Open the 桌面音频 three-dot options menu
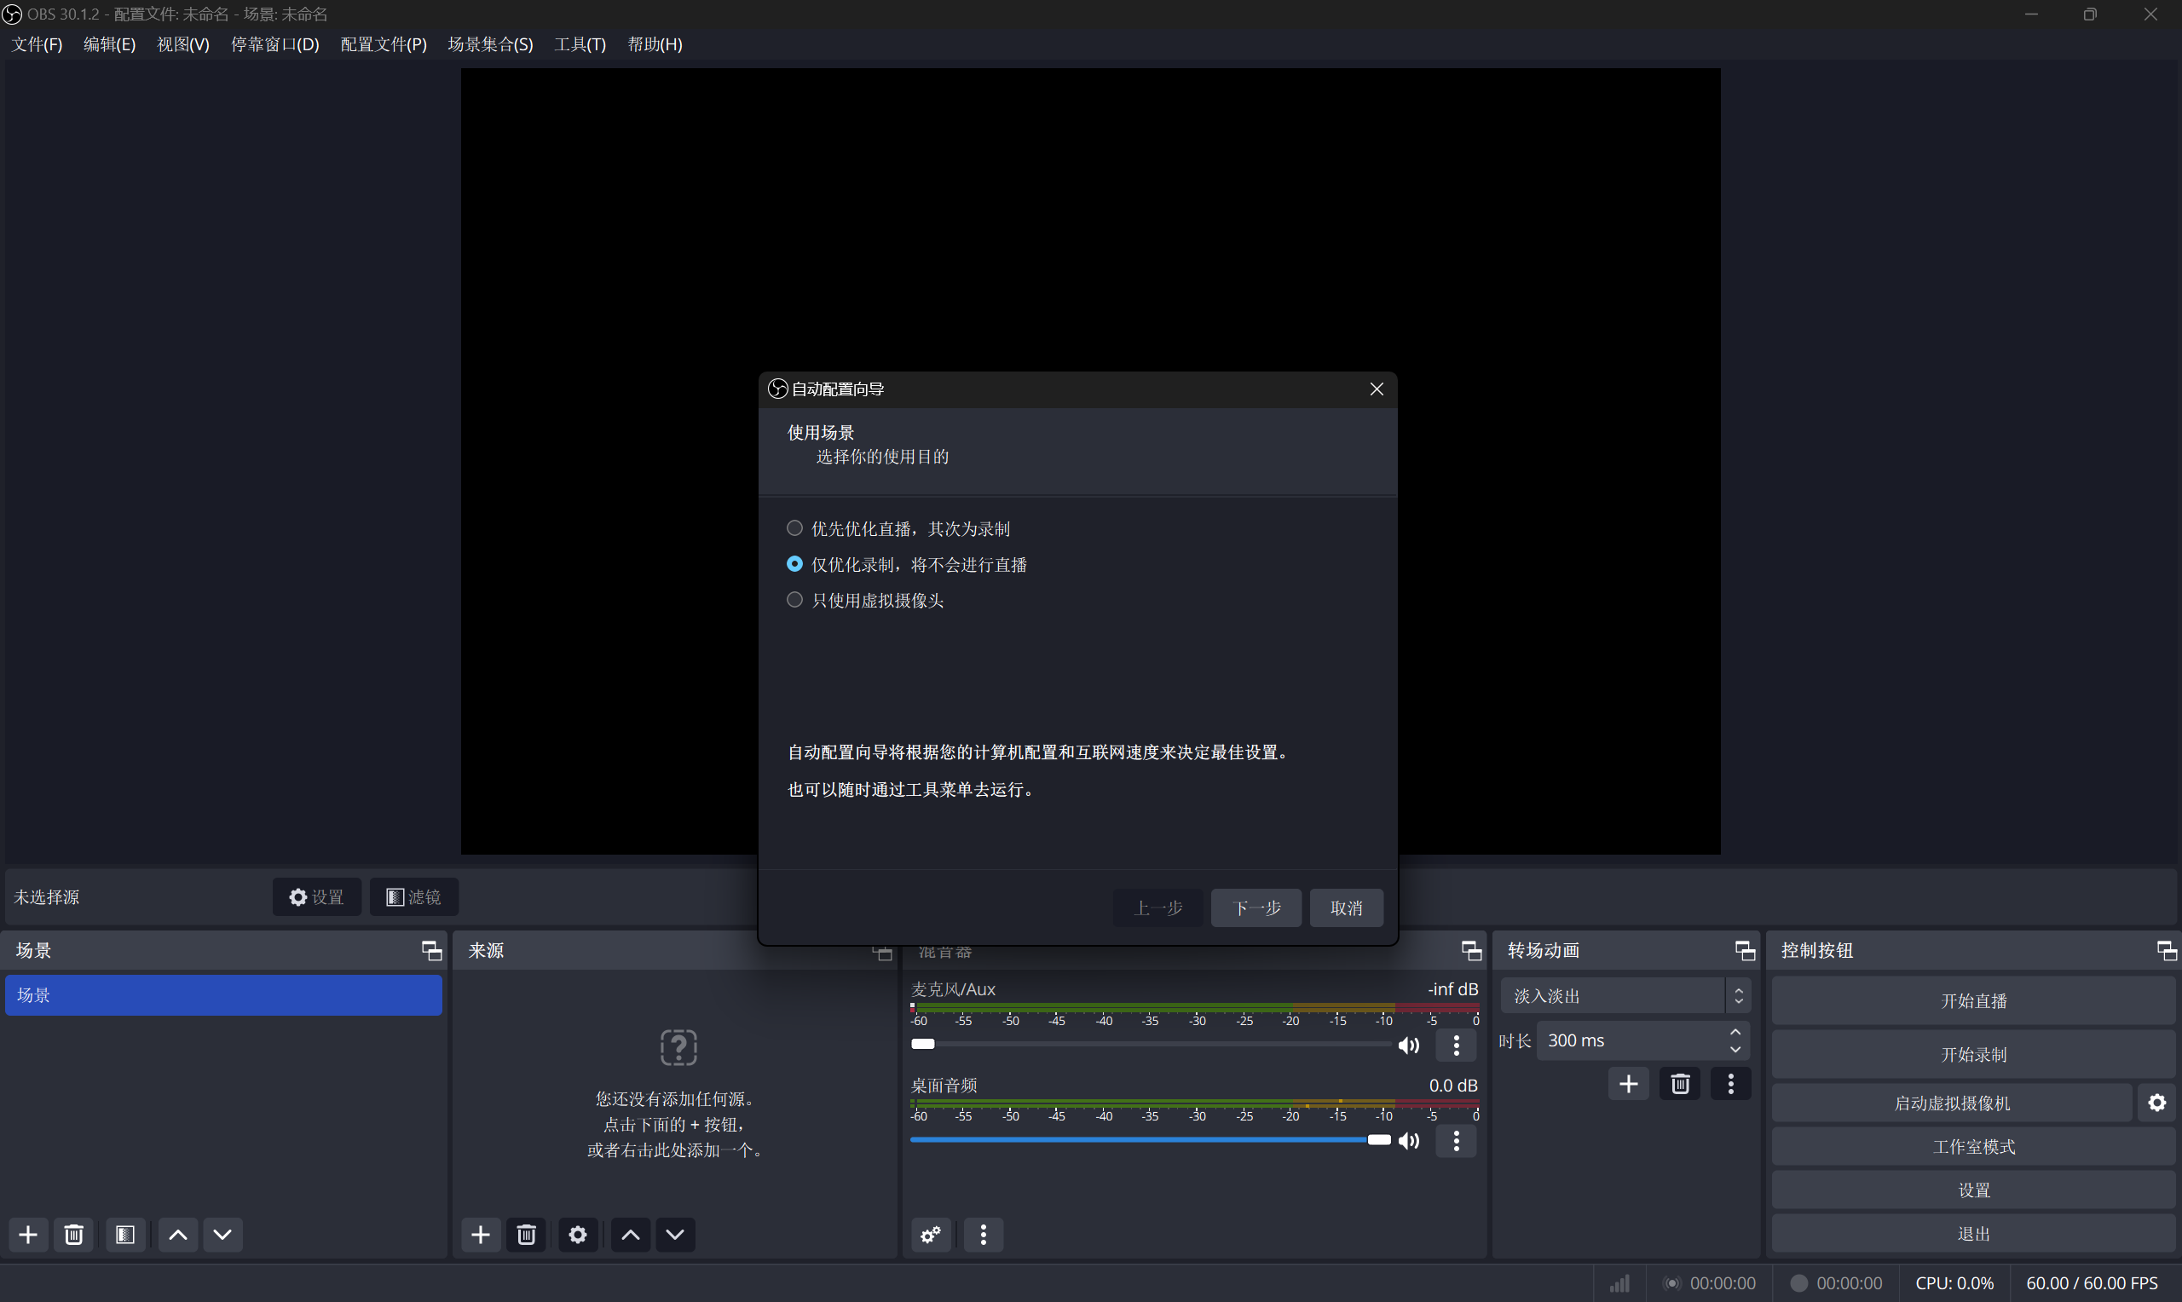Viewport: 2182px width, 1302px height. click(x=1457, y=1141)
